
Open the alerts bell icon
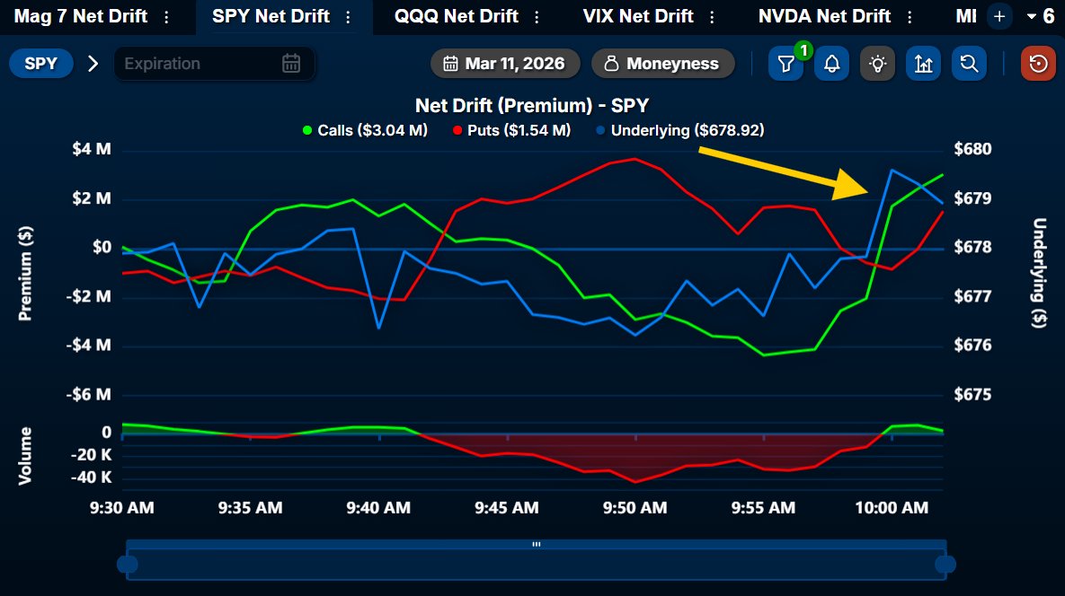coord(832,64)
